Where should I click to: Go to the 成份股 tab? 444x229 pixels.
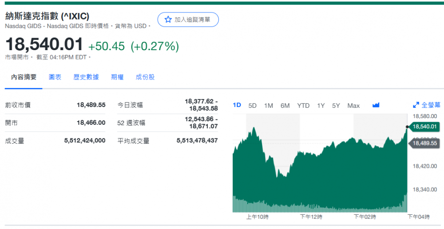click(145, 77)
